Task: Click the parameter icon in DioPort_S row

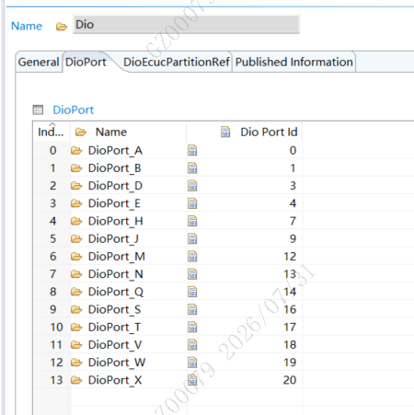Action: tap(192, 310)
